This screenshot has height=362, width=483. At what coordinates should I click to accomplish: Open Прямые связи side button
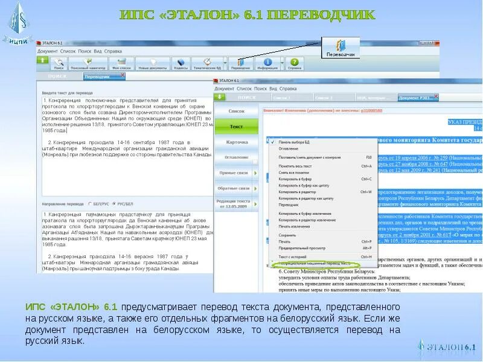234,173
